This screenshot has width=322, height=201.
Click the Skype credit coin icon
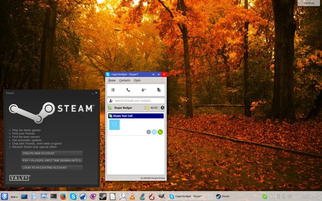(147, 108)
